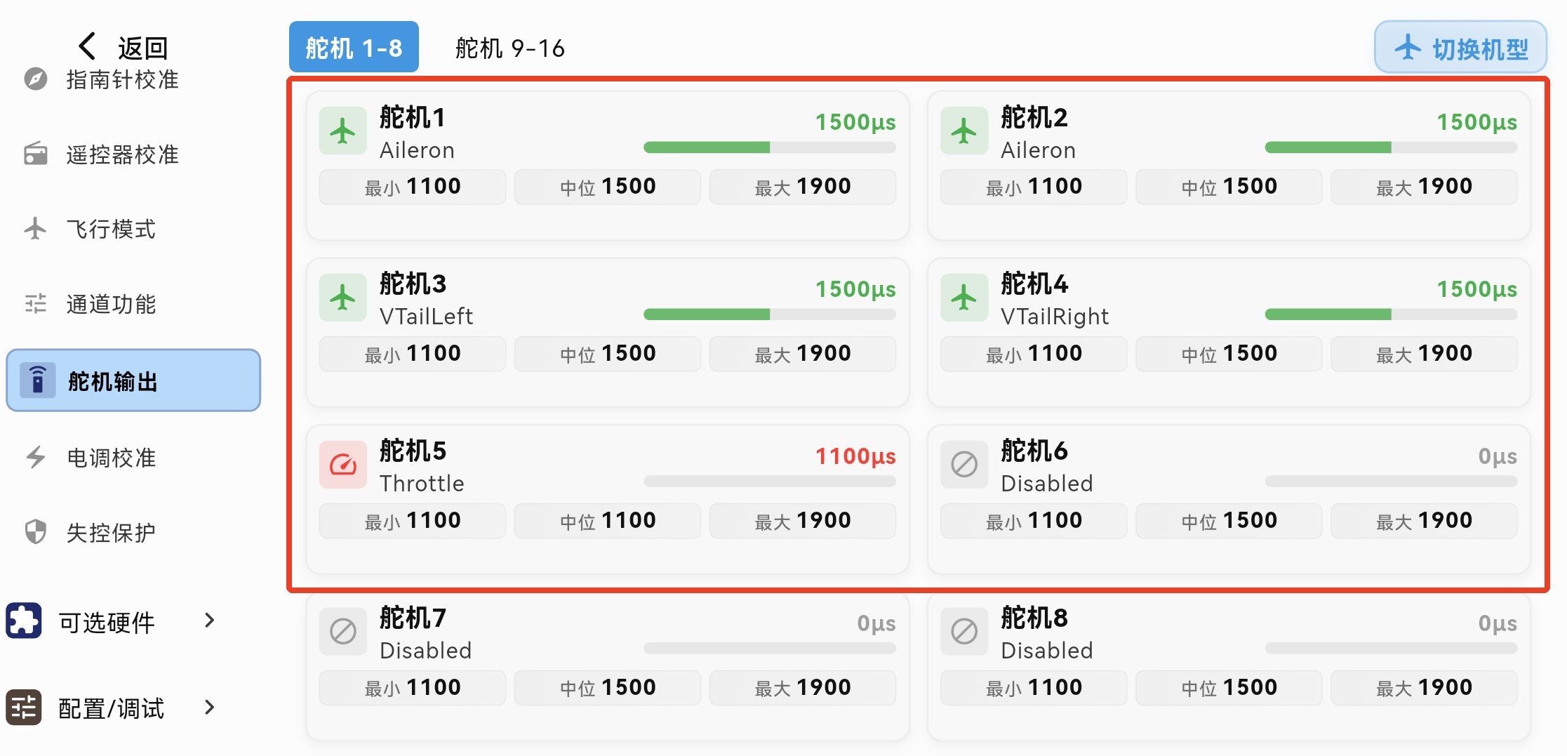Open 舵机输出 in the sidebar
The image size is (1567, 756).
click(133, 380)
